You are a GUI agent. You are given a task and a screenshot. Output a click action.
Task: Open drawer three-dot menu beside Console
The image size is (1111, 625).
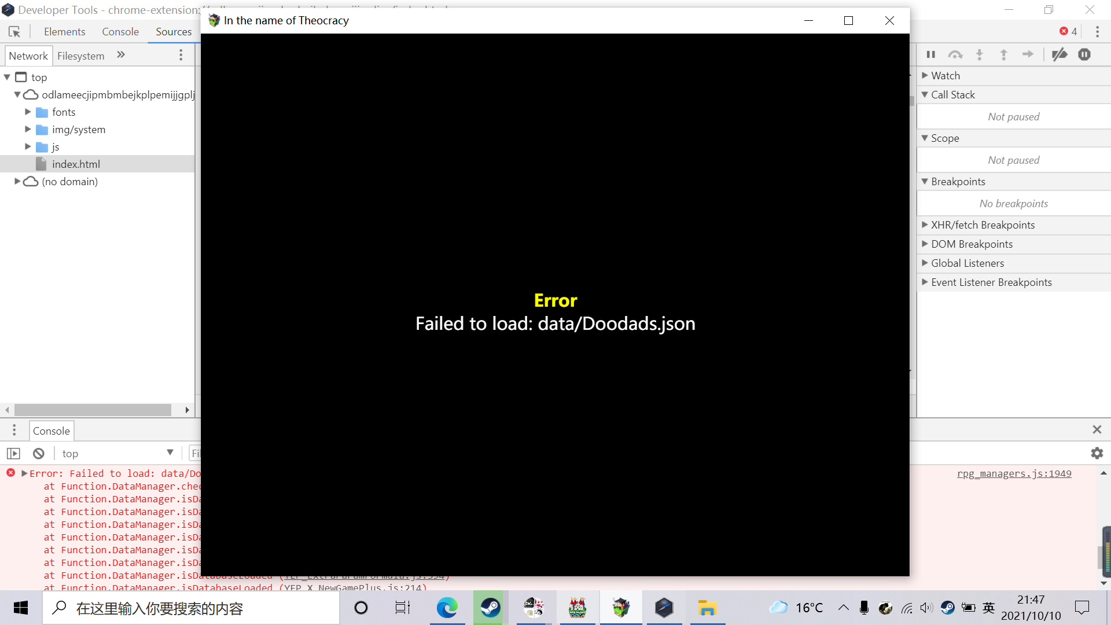pos(14,430)
